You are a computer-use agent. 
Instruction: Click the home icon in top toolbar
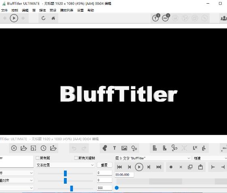point(53,18)
